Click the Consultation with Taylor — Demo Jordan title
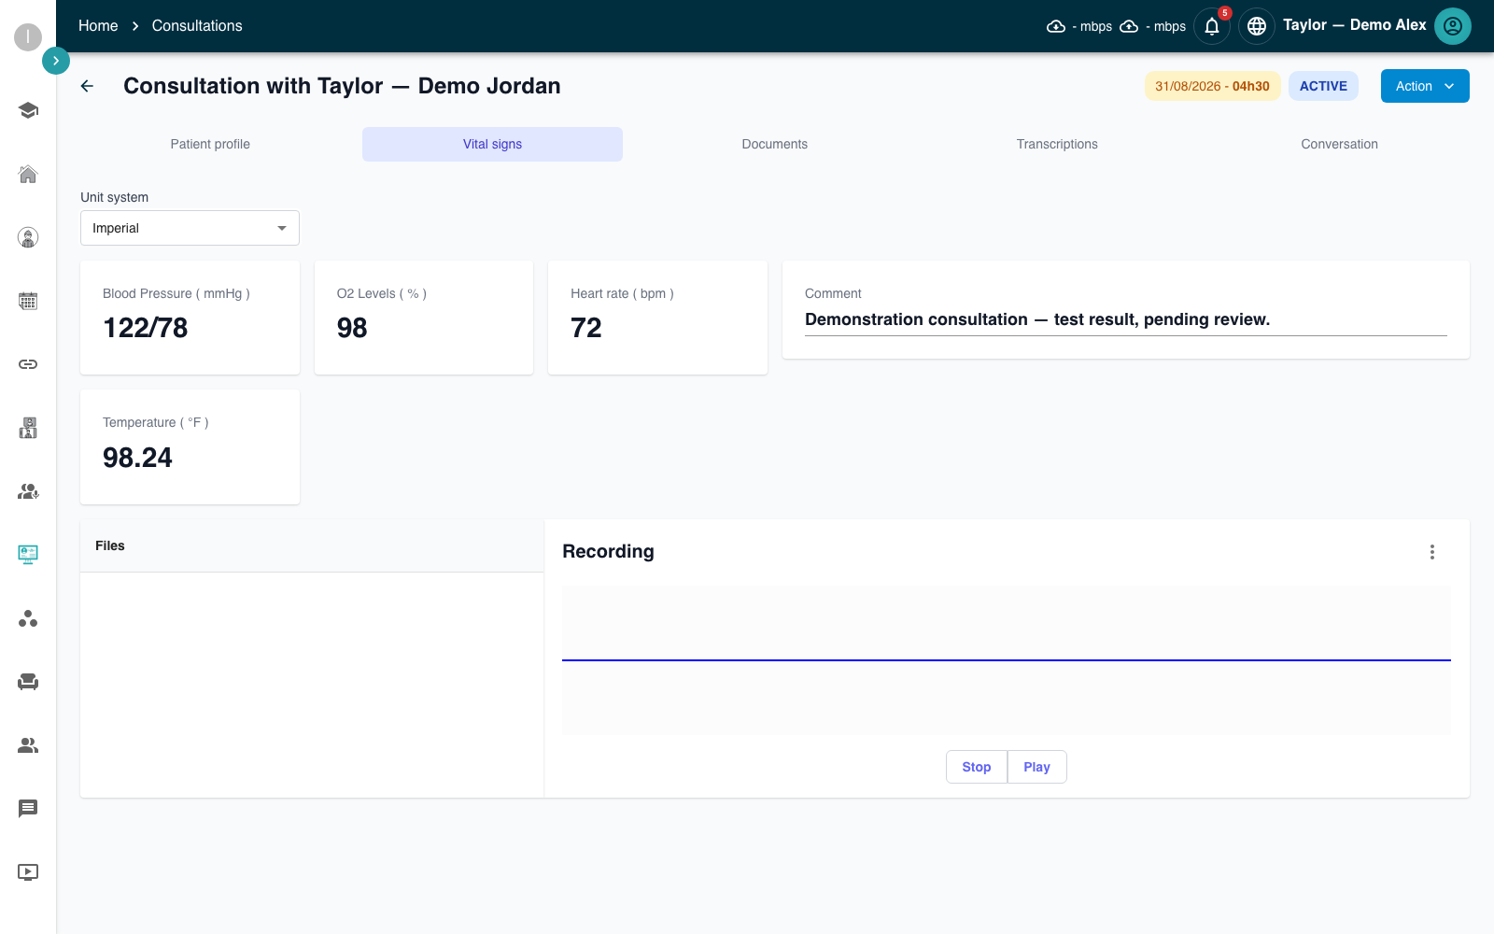1494x934 pixels. point(342,86)
